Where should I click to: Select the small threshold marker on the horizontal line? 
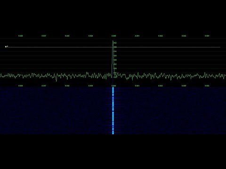point(7,46)
